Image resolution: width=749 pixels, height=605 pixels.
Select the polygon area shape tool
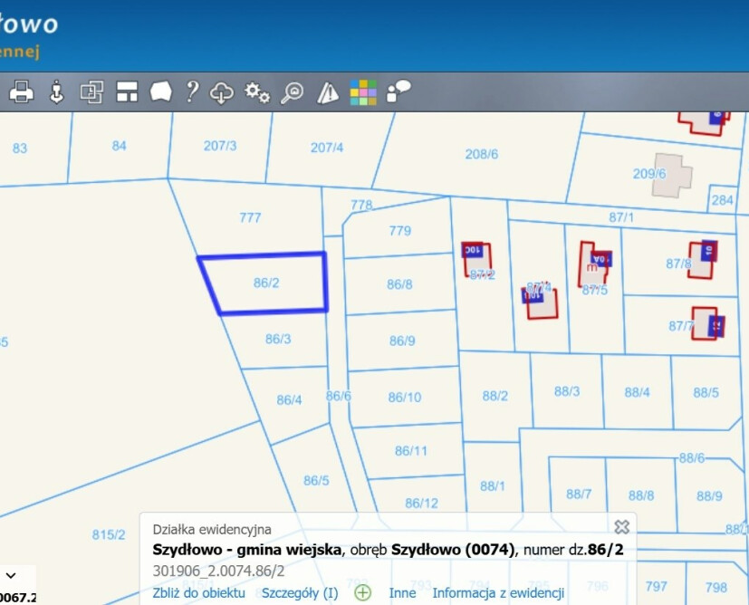[x=161, y=91]
